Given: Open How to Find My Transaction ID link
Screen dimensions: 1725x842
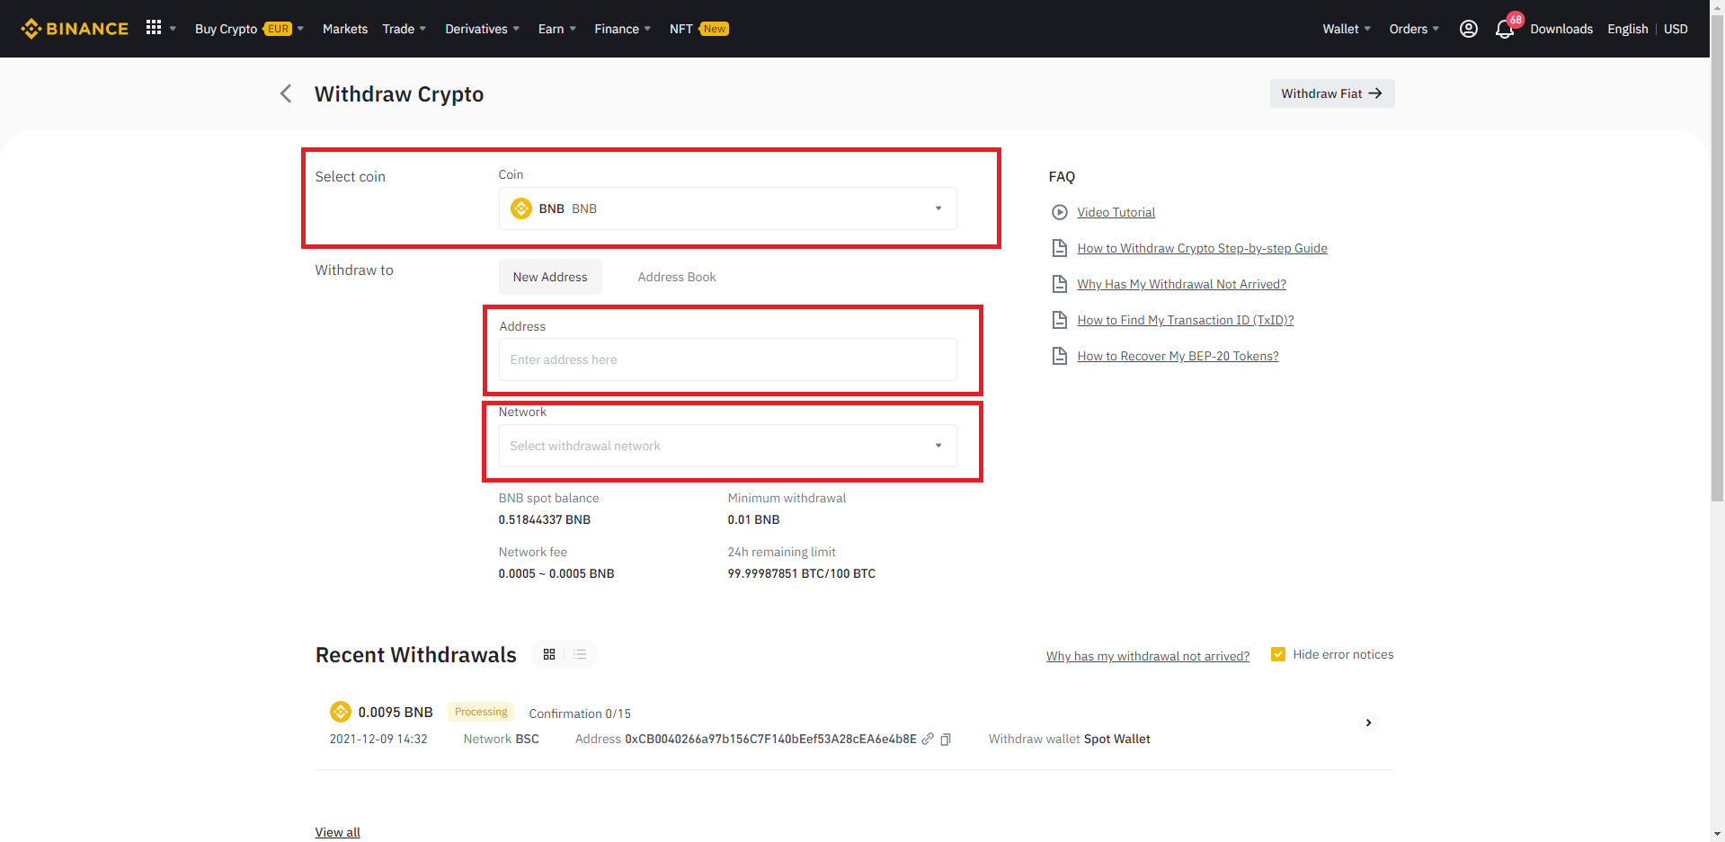Looking at the screenshot, I should point(1185,320).
